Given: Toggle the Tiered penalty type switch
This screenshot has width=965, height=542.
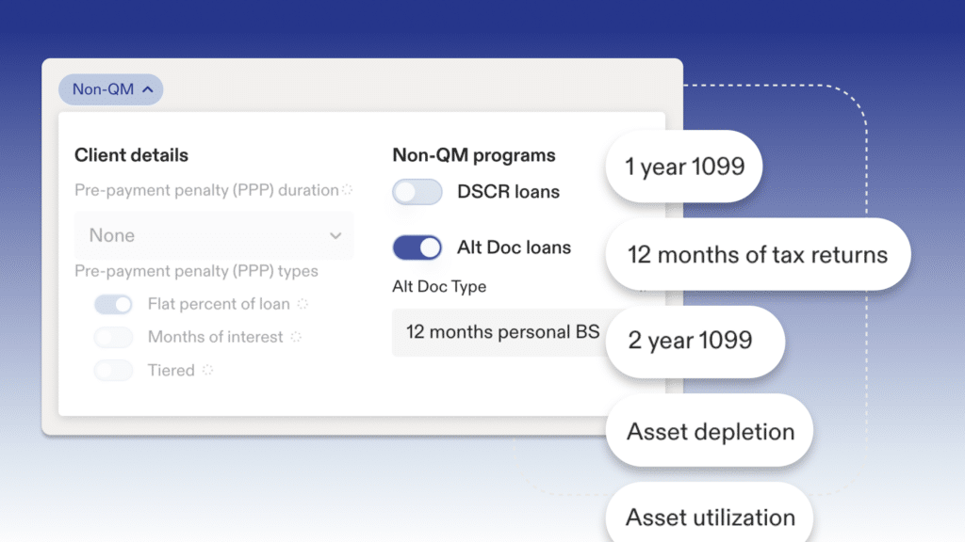Looking at the screenshot, I should pos(113,371).
